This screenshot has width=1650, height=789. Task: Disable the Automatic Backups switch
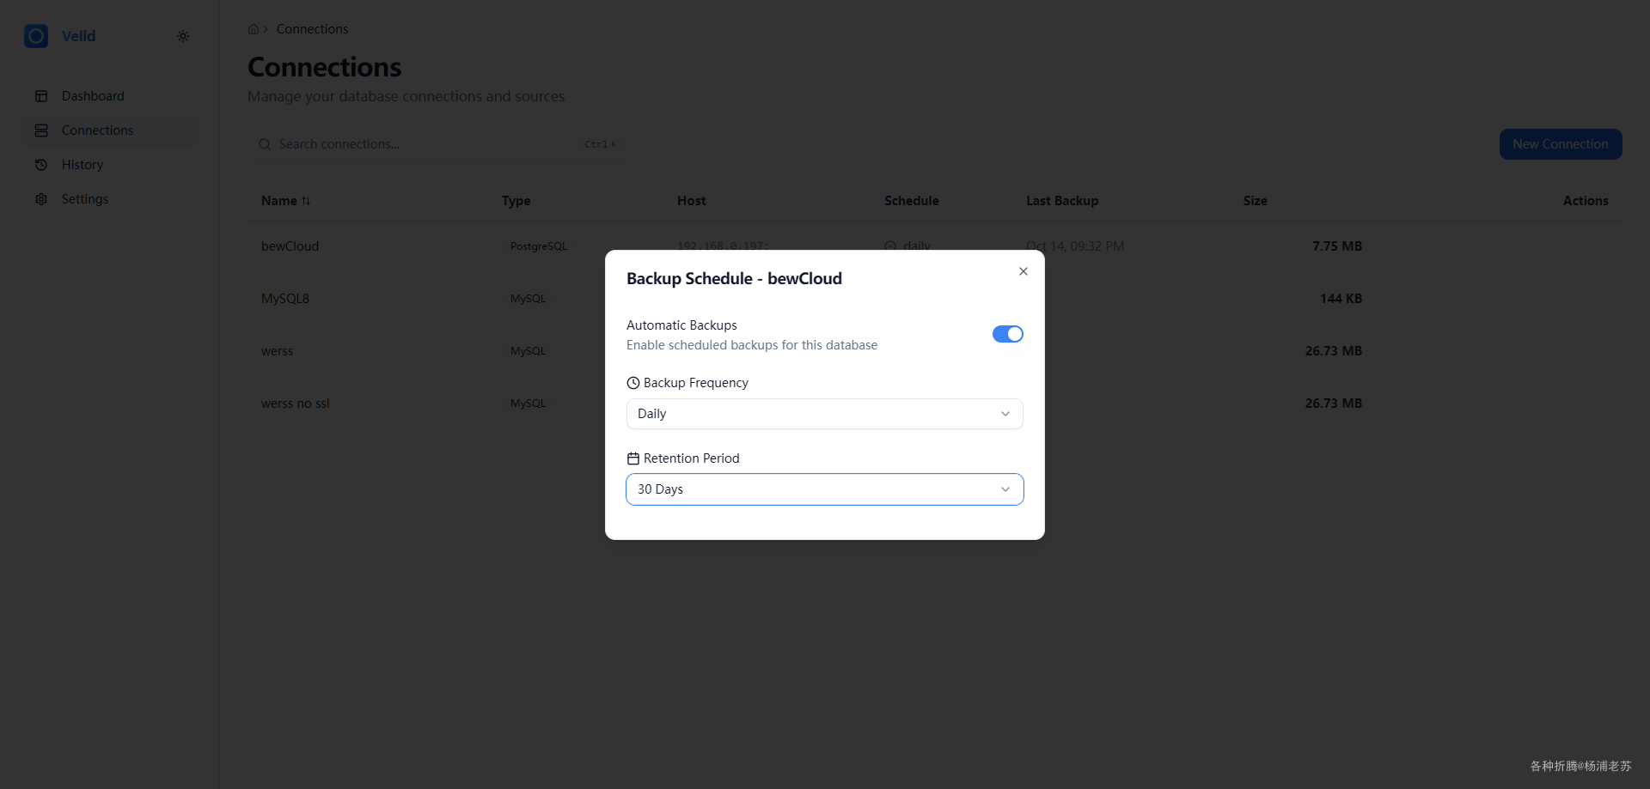coord(1007,334)
